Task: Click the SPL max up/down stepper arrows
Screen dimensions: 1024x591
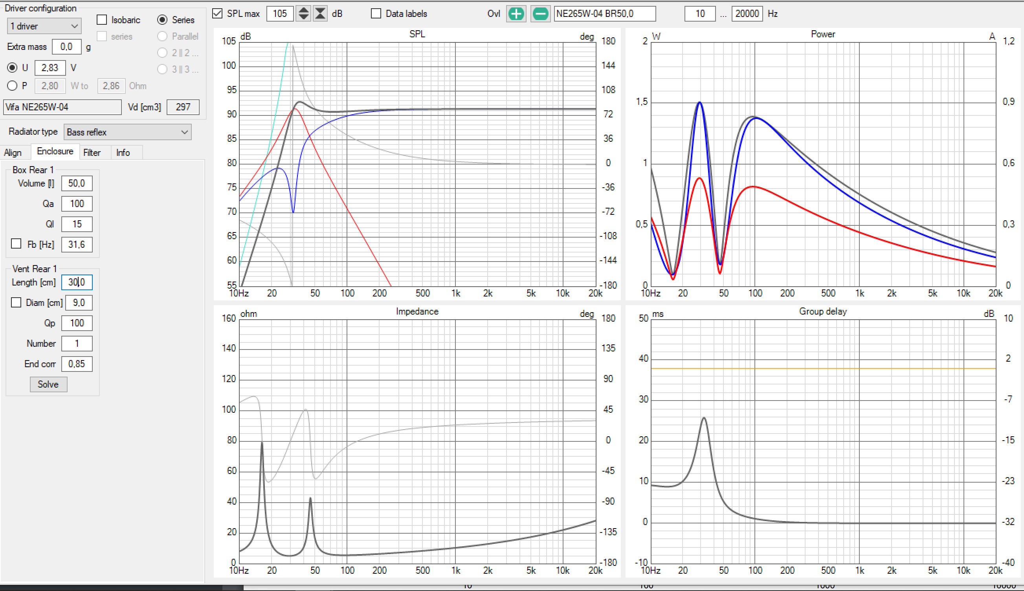Action: click(x=303, y=14)
